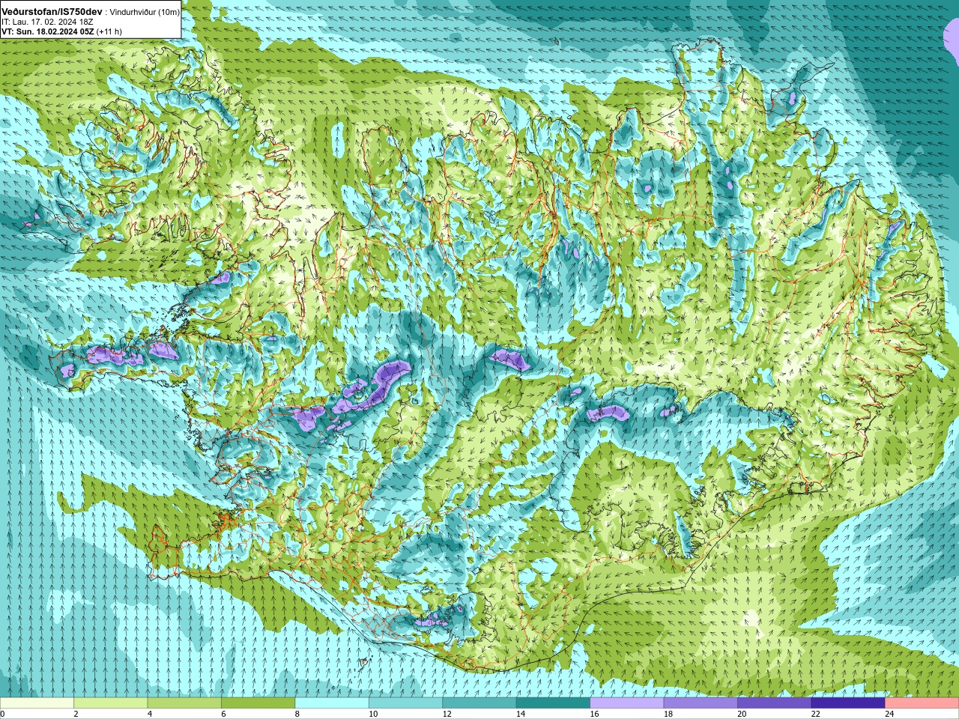Choose the indigo 22–24 legend swatch

[x=848, y=703]
